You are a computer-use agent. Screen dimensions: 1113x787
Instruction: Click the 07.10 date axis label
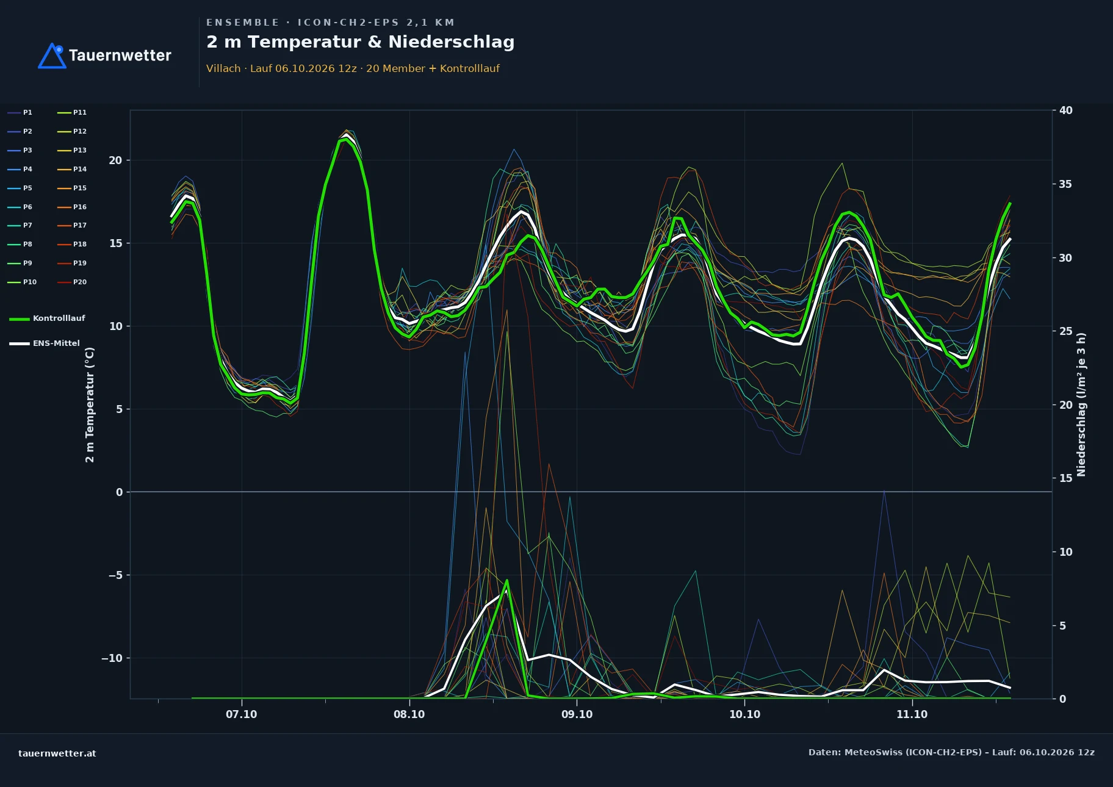tap(242, 714)
